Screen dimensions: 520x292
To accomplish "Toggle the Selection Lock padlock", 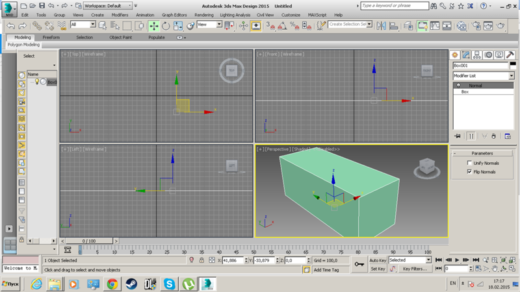I will [201, 260].
